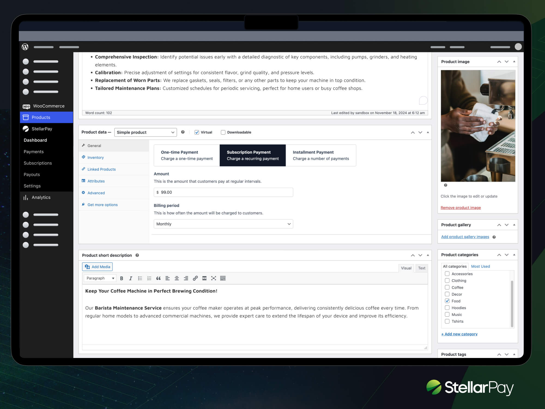Check the Music category
The width and height of the screenshot is (545, 409).
coord(447,315)
